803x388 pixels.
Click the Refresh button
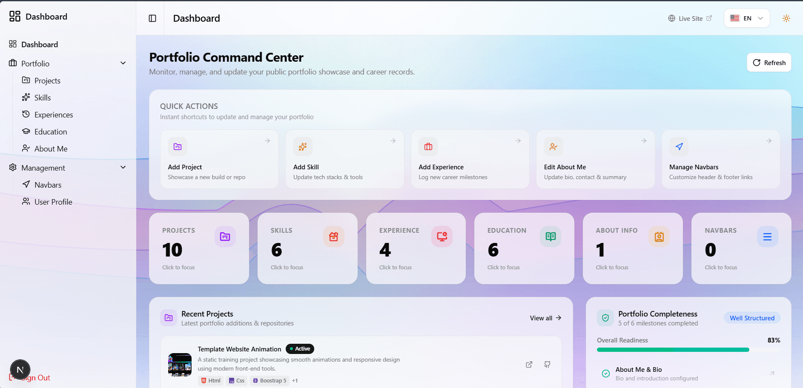(x=769, y=63)
